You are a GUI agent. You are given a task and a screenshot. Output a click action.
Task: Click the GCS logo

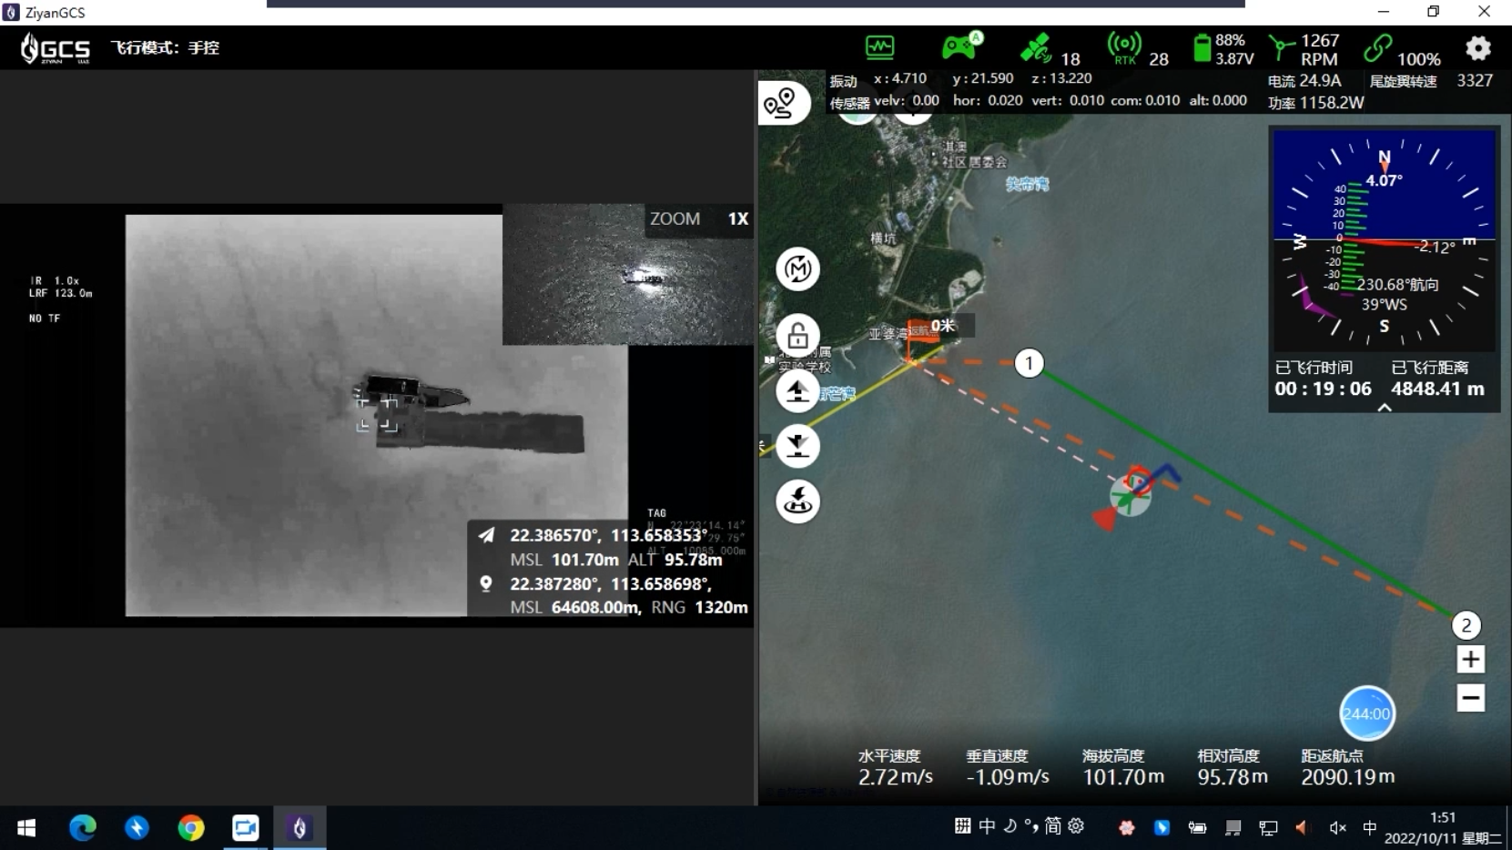(x=56, y=48)
